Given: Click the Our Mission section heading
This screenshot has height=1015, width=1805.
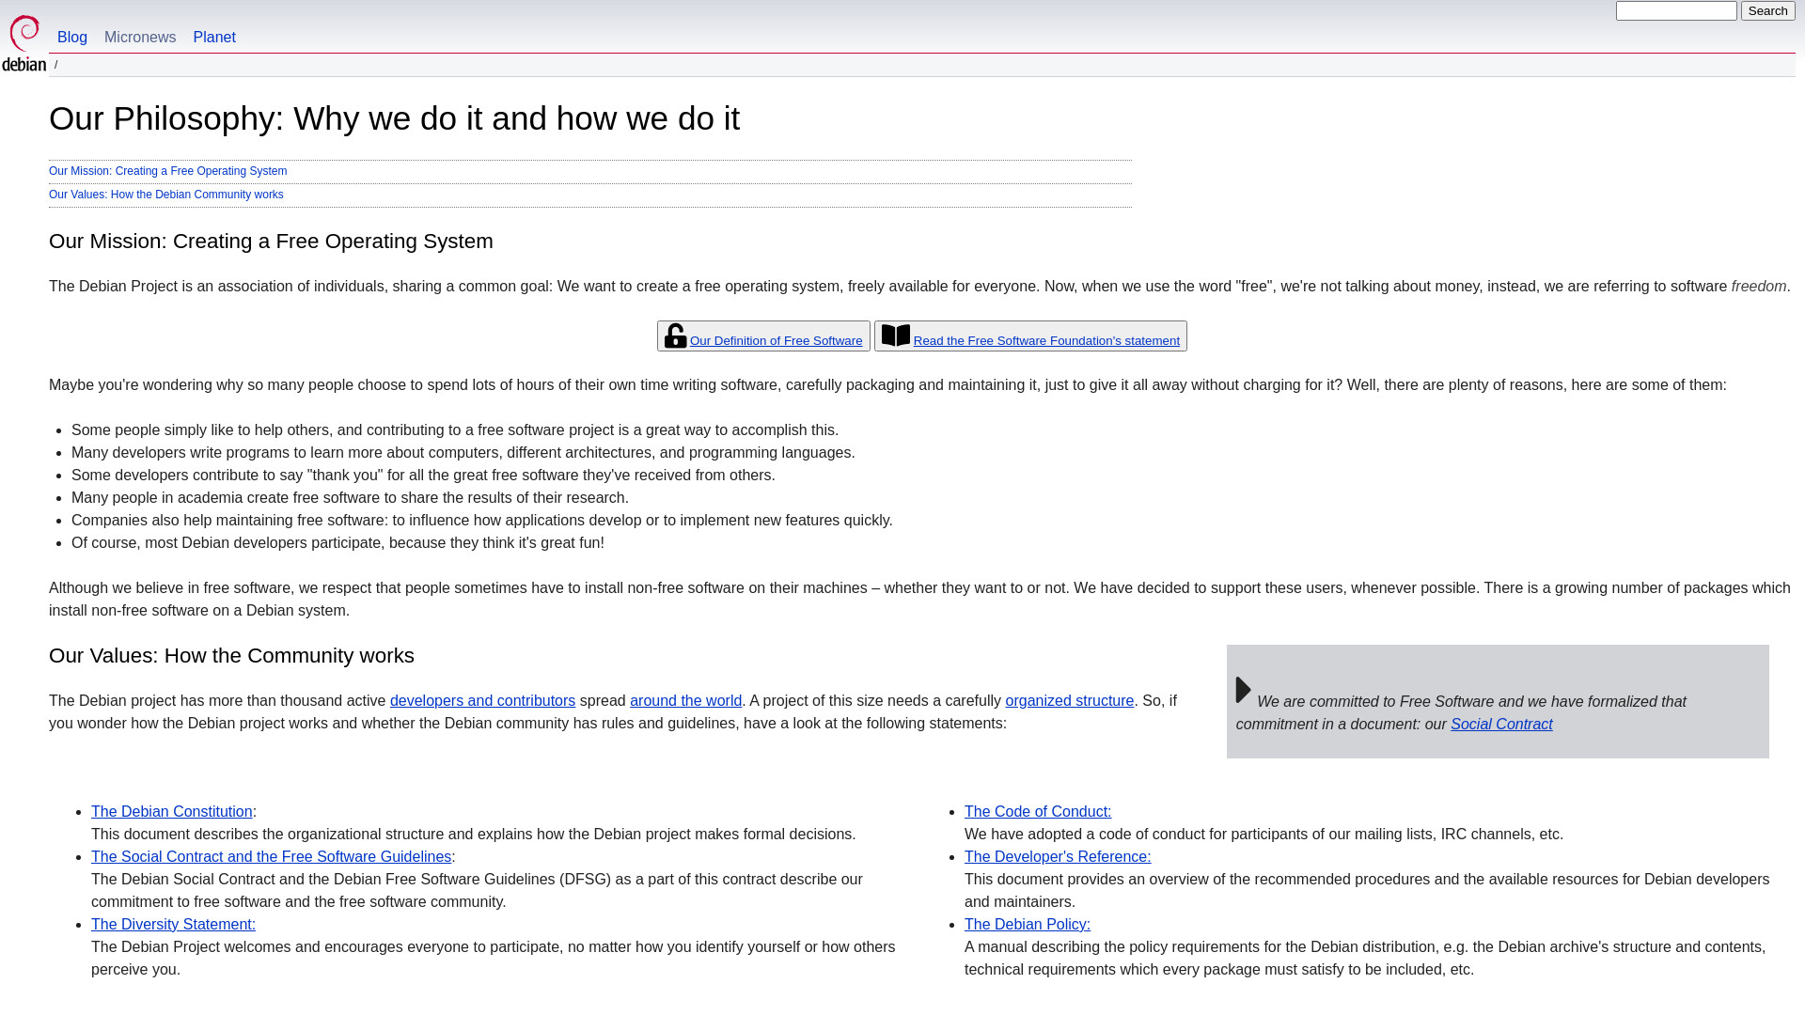Looking at the screenshot, I should point(271,242).
